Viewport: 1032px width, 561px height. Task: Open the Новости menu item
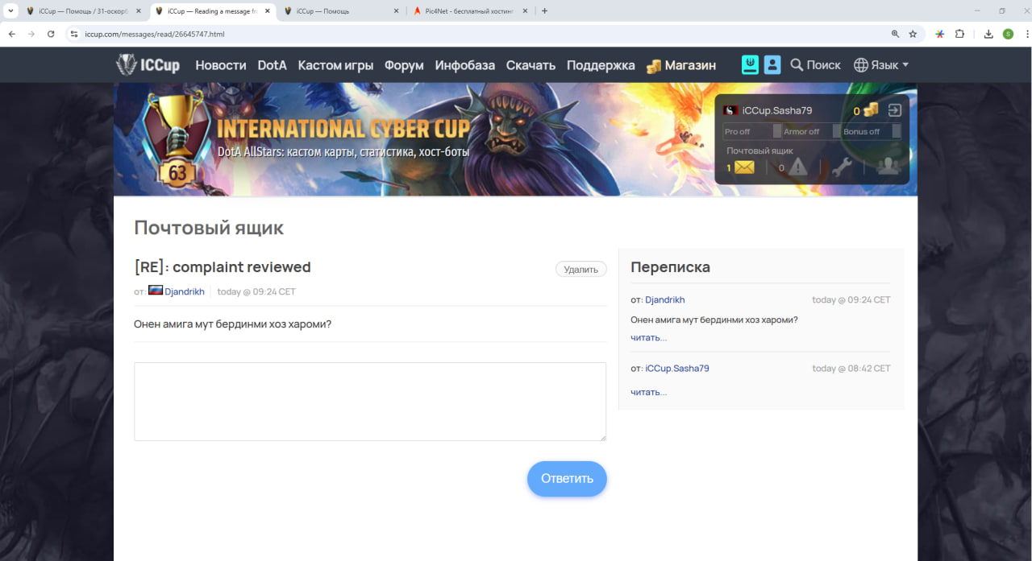click(221, 65)
